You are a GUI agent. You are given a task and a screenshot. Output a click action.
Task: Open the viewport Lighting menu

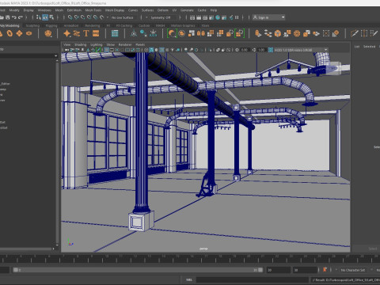pyautogui.click(x=97, y=44)
